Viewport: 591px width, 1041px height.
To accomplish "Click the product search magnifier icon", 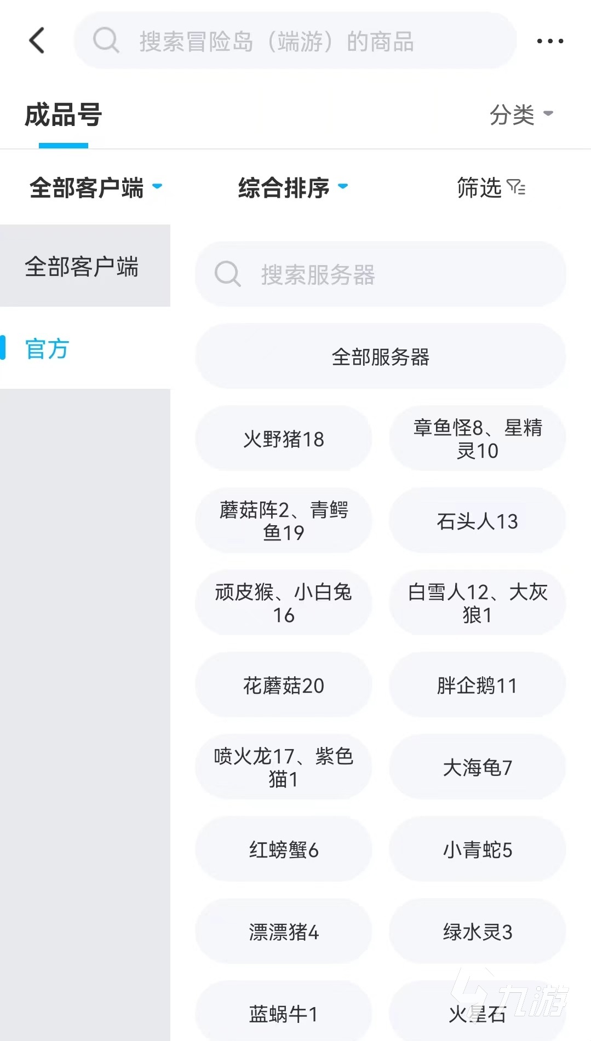I will [x=106, y=41].
